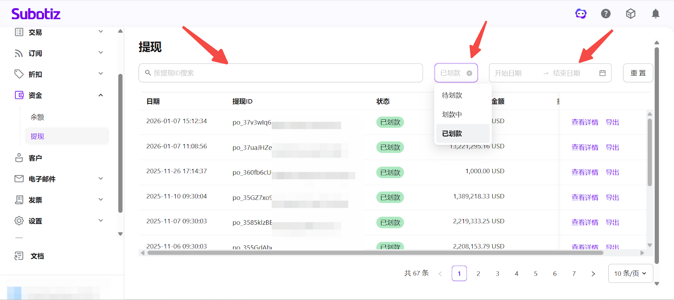
Task: Click the 客户 customer sidebar item
Action: pyautogui.click(x=35, y=158)
